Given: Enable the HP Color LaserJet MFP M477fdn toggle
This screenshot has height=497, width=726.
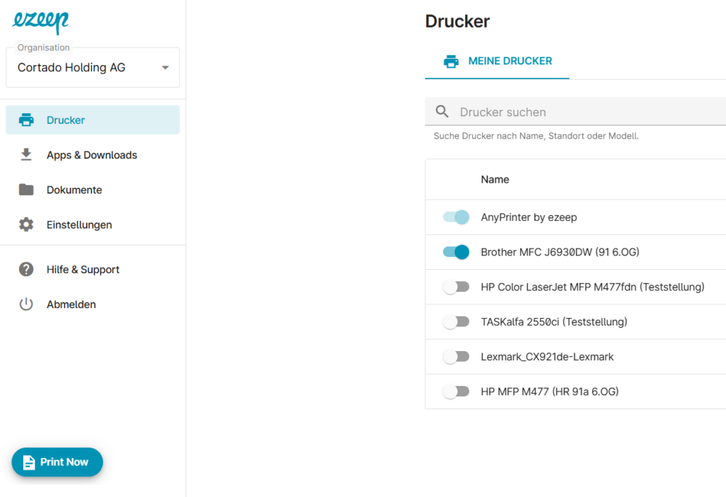Looking at the screenshot, I should pyautogui.click(x=456, y=287).
